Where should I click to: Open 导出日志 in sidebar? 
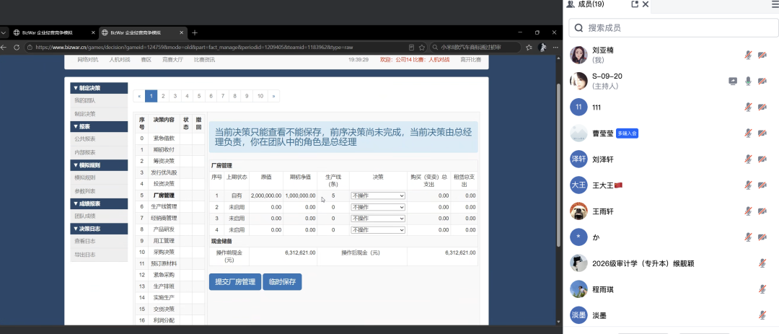(x=85, y=255)
